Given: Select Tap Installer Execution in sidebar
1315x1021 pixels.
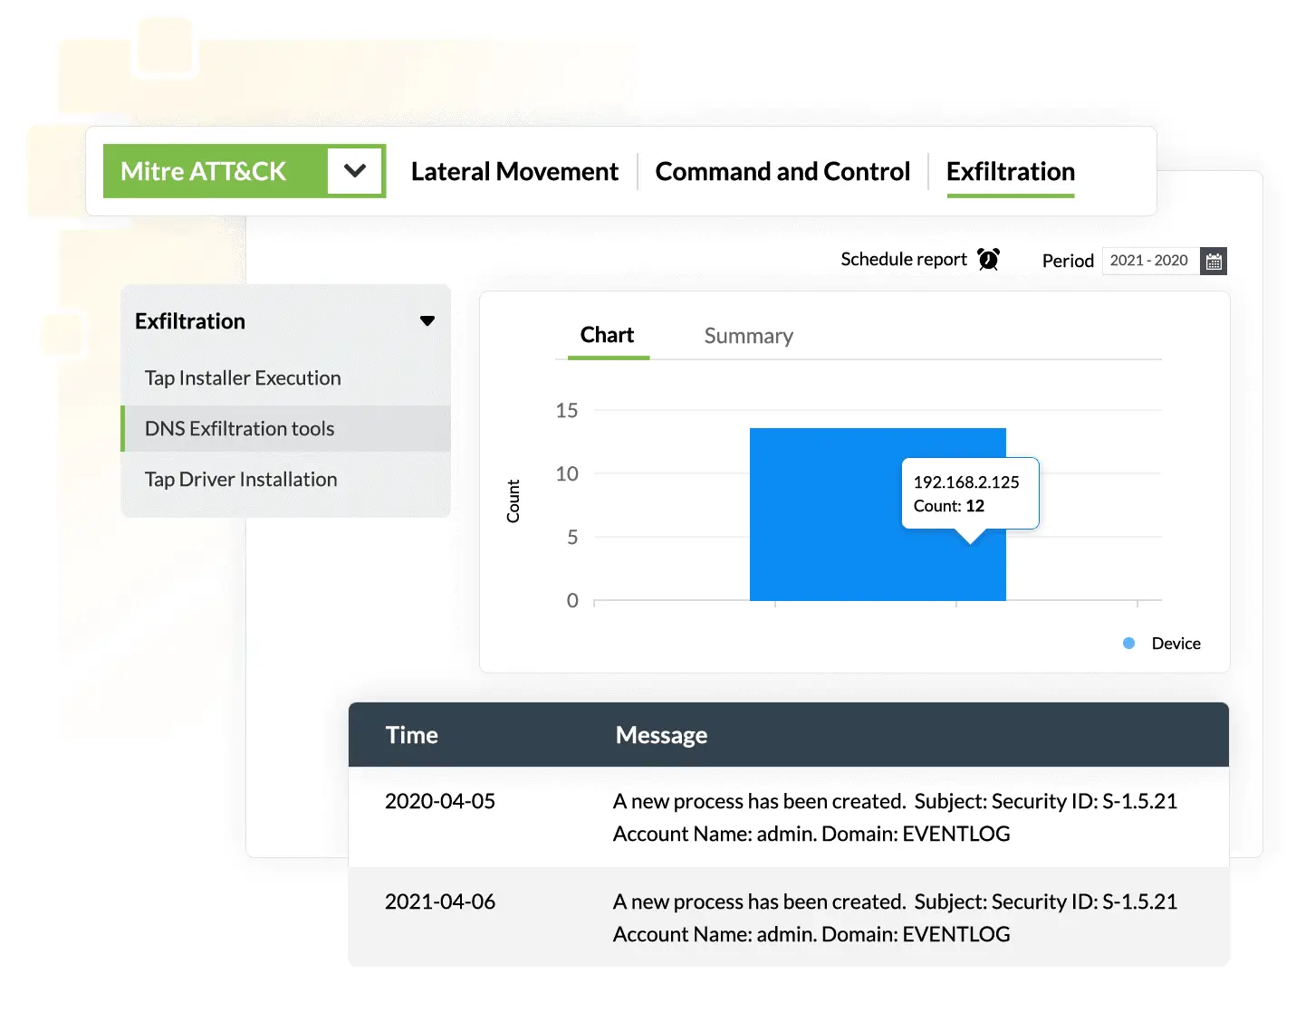Looking at the screenshot, I should [x=243, y=377].
